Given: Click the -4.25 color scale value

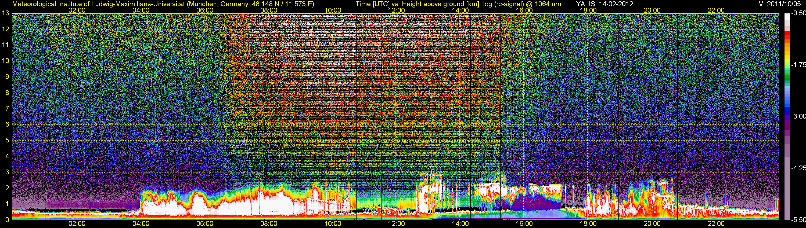Looking at the screenshot, I should tap(798, 168).
